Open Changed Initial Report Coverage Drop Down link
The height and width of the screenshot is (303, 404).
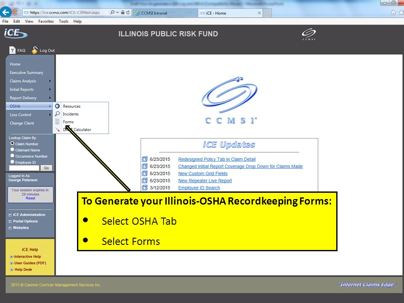(x=240, y=167)
